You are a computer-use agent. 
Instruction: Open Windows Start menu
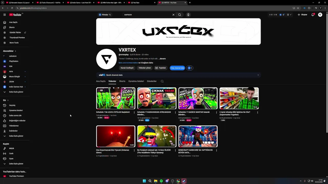[144, 181]
